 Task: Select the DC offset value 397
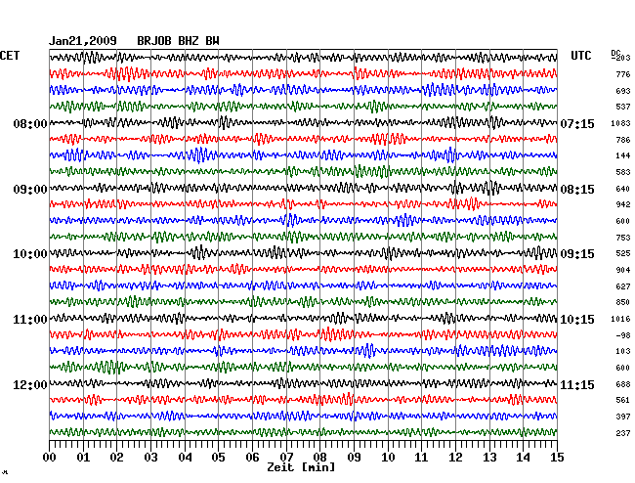pyautogui.click(x=623, y=417)
